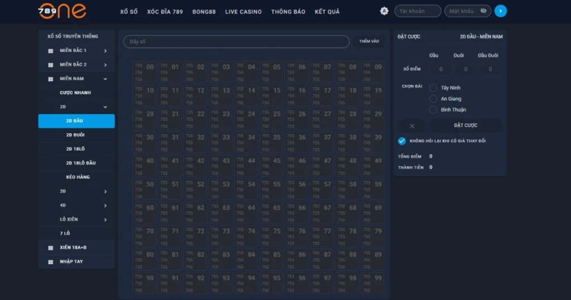571x300 pixels.
Task: Select number 99 in the grid
Action: [372, 283]
